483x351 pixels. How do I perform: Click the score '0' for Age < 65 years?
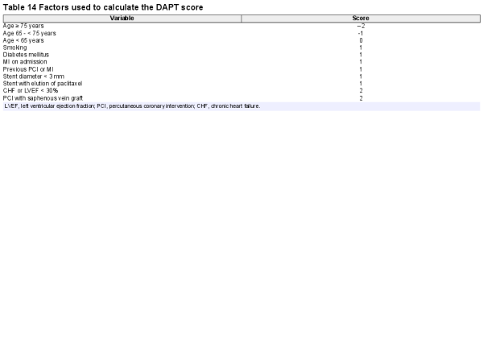pyautogui.click(x=361, y=40)
